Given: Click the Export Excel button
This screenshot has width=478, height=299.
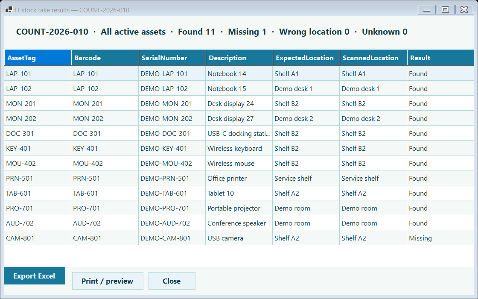Looking at the screenshot, I should tap(35, 276).
